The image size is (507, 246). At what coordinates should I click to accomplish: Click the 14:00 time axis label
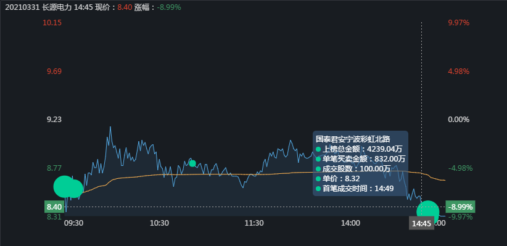tap(350, 223)
